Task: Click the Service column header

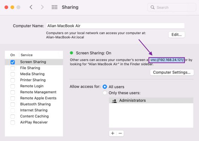Action: (x=27, y=55)
